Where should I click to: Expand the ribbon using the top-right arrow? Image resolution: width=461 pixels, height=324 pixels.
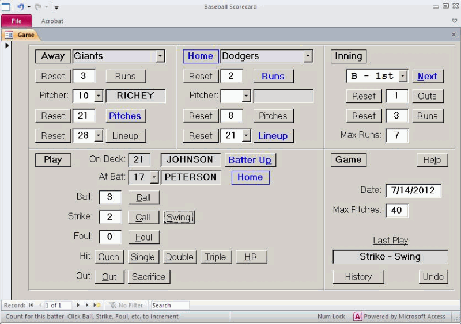point(454,21)
